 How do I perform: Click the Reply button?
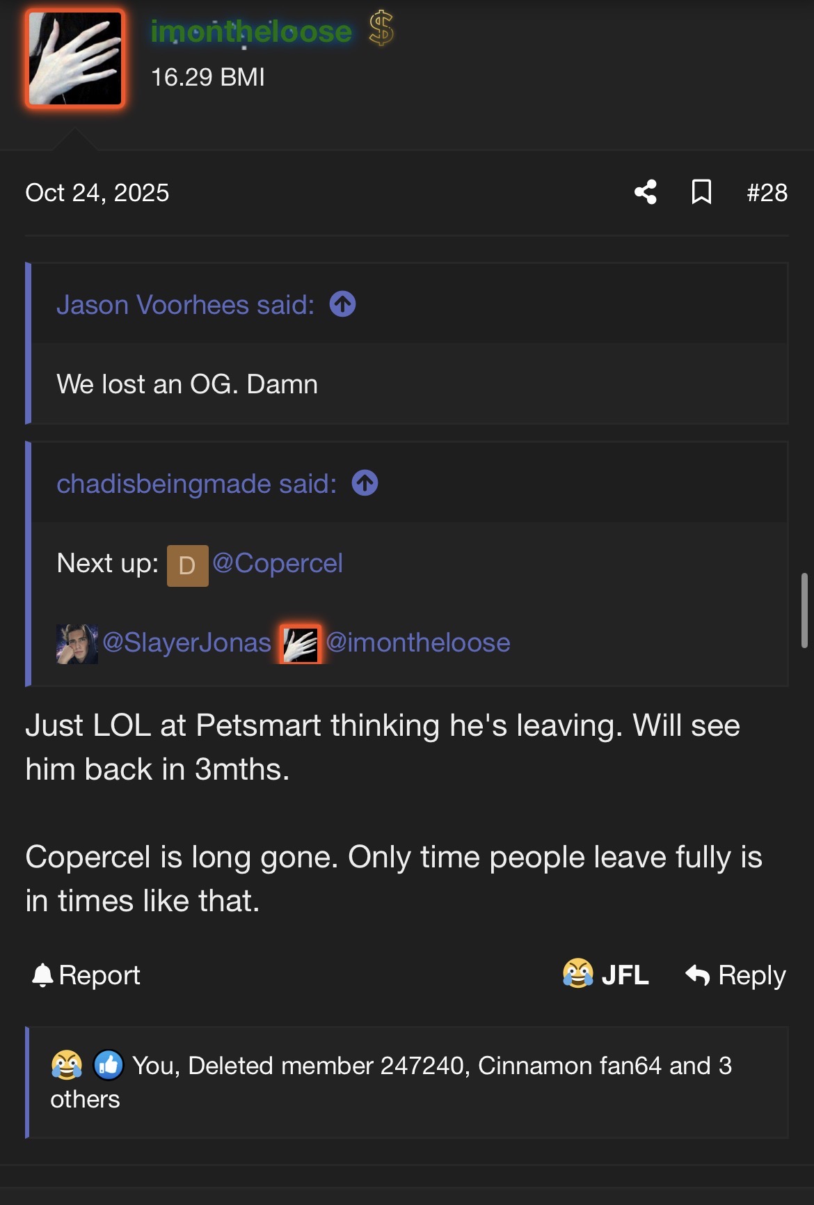735,975
